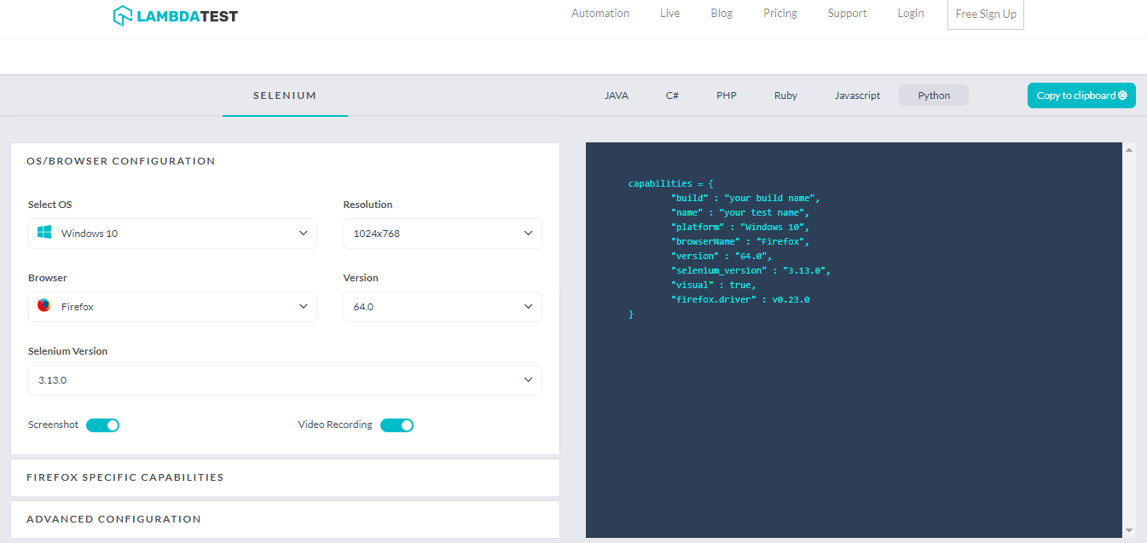Click the Firefox browser icon

click(x=43, y=304)
